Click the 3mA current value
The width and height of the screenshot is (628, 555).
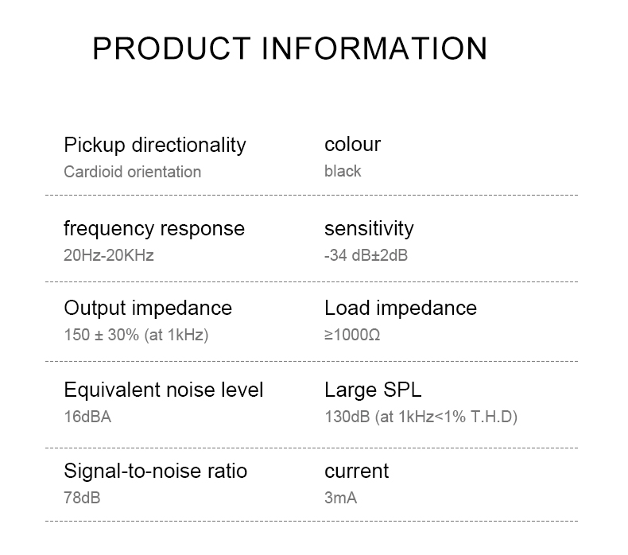coord(341,498)
